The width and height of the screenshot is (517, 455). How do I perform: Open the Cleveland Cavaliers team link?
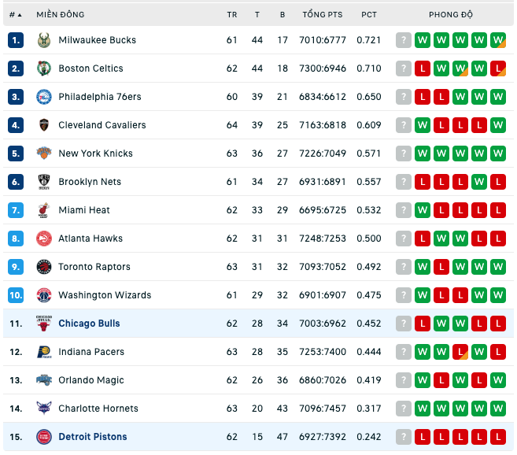(x=102, y=125)
